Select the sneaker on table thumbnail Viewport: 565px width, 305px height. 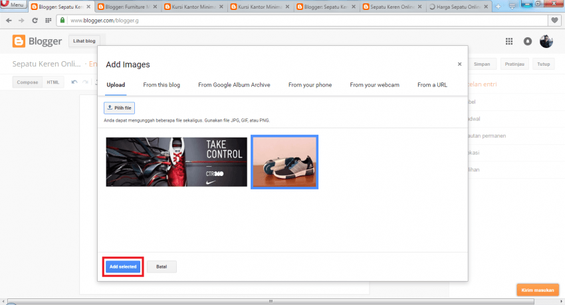[x=284, y=162]
